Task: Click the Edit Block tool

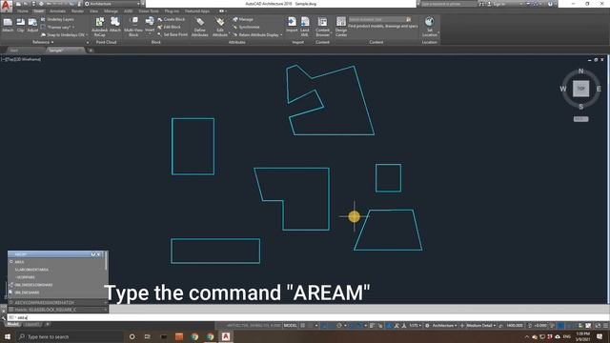Action: pyautogui.click(x=170, y=27)
